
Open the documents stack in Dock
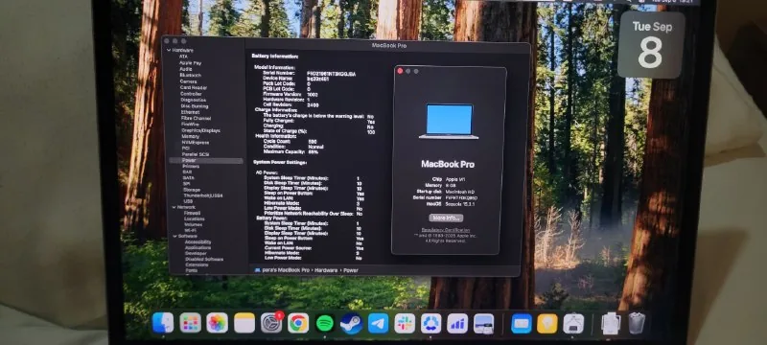611,323
